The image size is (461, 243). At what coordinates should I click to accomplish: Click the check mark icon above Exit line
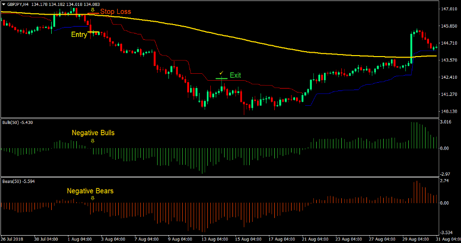pos(221,72)
